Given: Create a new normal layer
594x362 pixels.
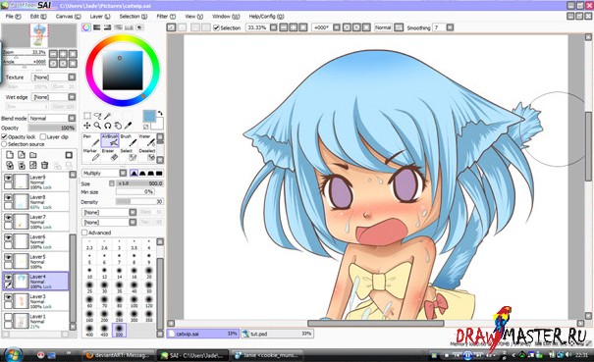Looking at the screenshot, I should [10, 155].
